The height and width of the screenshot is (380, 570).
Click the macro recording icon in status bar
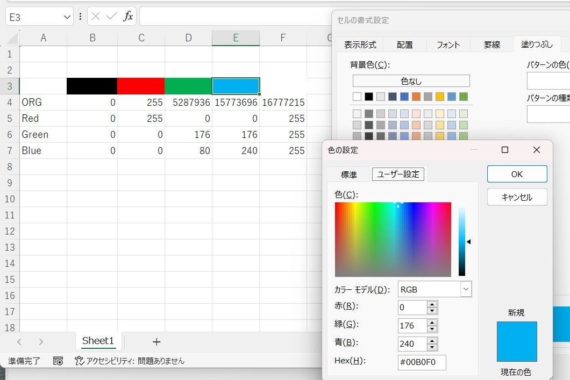point(58,361)
